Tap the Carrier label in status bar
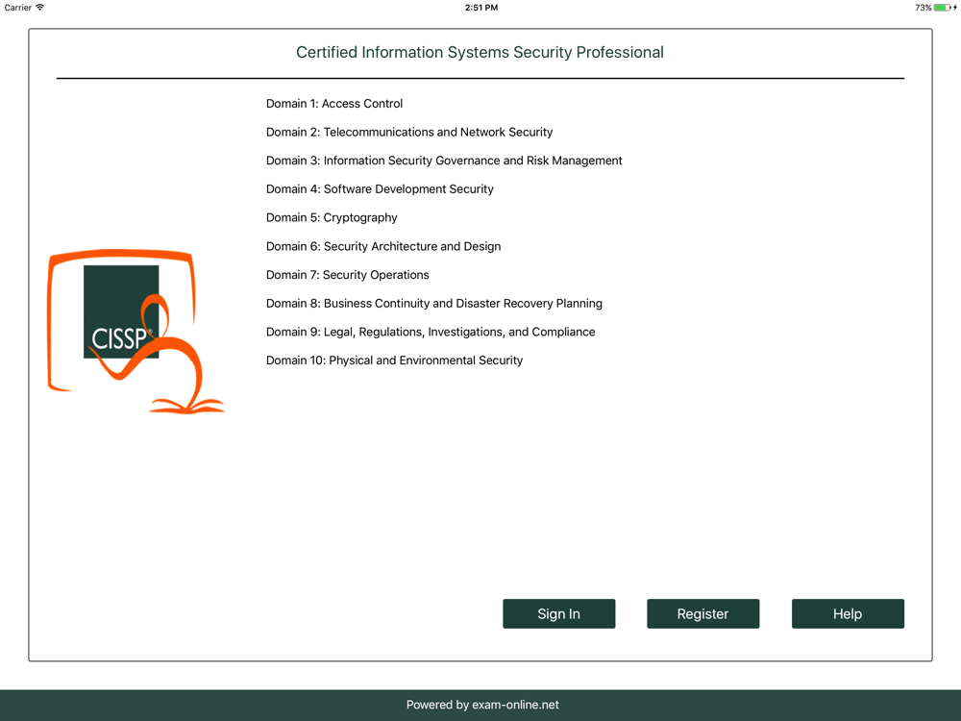The image size is (961, 721). pos(17,8)
